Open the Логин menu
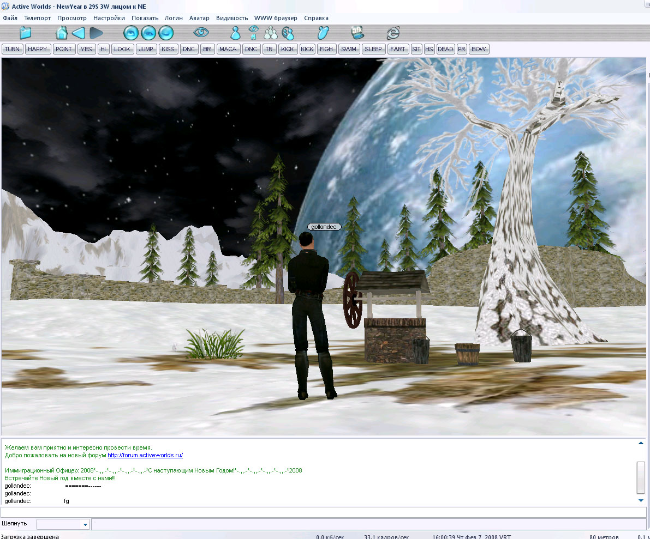 (x=174, y=18)
